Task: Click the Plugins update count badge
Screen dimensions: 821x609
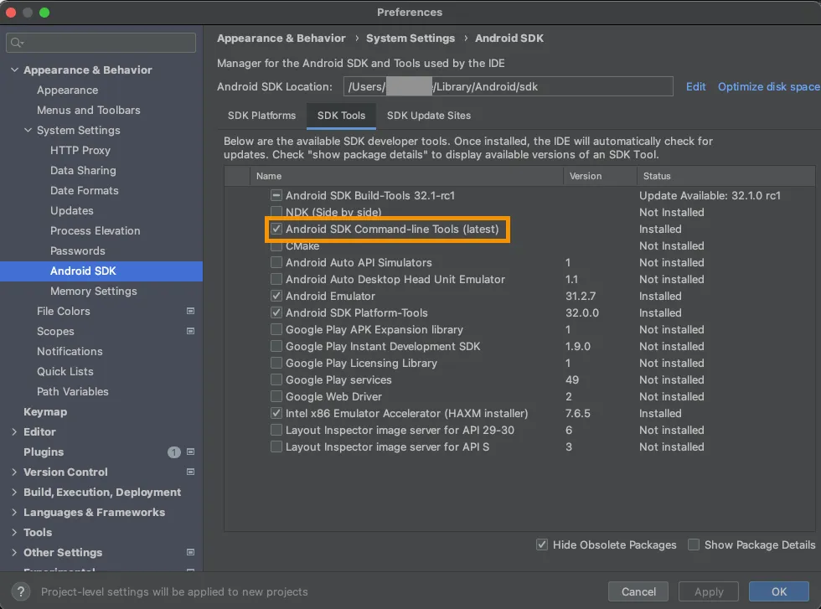Action: 174,452
